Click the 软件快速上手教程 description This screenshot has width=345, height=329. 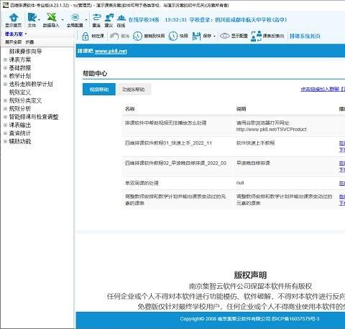click(255, 143)
